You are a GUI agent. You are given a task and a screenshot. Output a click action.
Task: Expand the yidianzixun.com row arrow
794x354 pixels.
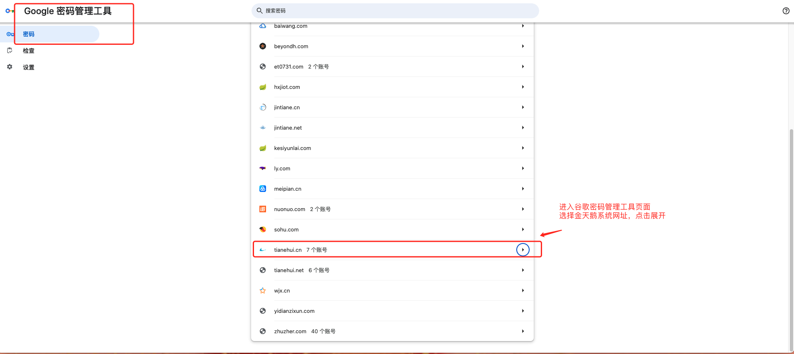[523, 311]
